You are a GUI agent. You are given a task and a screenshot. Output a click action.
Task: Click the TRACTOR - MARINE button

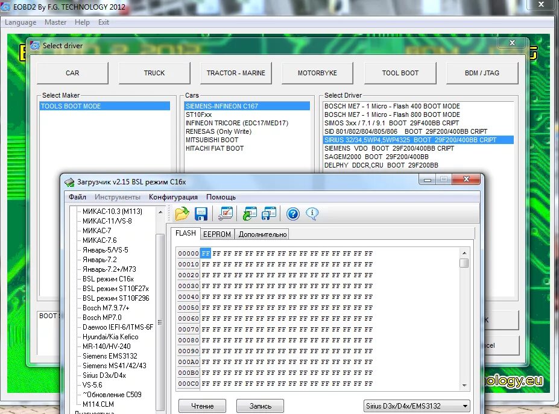pyautogui.click(x=236, y=73)
